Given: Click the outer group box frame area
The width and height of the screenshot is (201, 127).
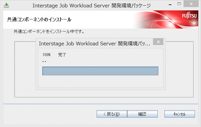Looking at the screenshot, I should point(25,69).
